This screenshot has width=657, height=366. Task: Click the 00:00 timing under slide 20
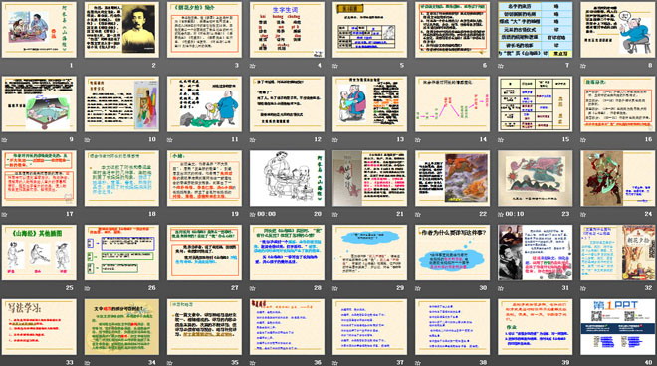point(267,214)
